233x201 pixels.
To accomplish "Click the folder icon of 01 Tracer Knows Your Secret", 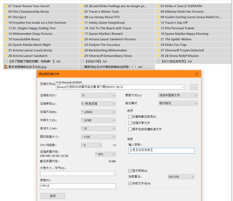I will (6, 6).
